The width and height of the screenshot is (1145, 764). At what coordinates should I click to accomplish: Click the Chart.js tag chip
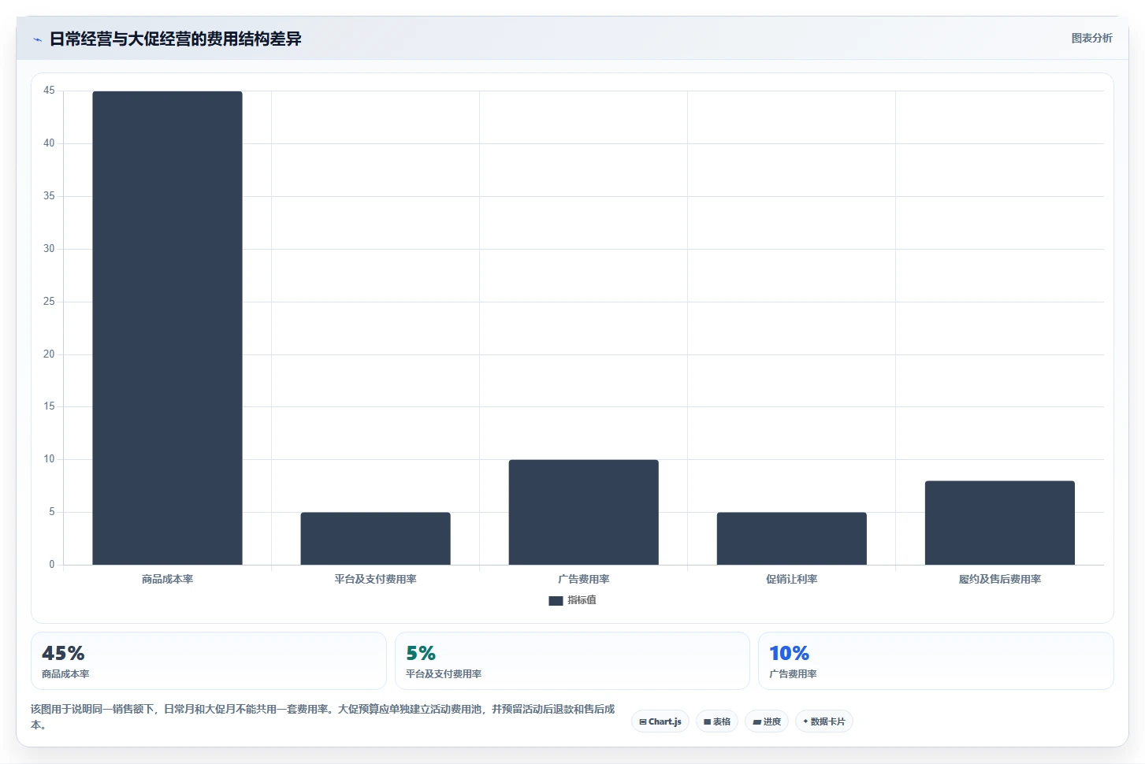[660, 721]
